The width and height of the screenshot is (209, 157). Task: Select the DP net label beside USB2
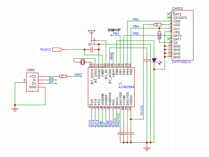pos(51,82)
